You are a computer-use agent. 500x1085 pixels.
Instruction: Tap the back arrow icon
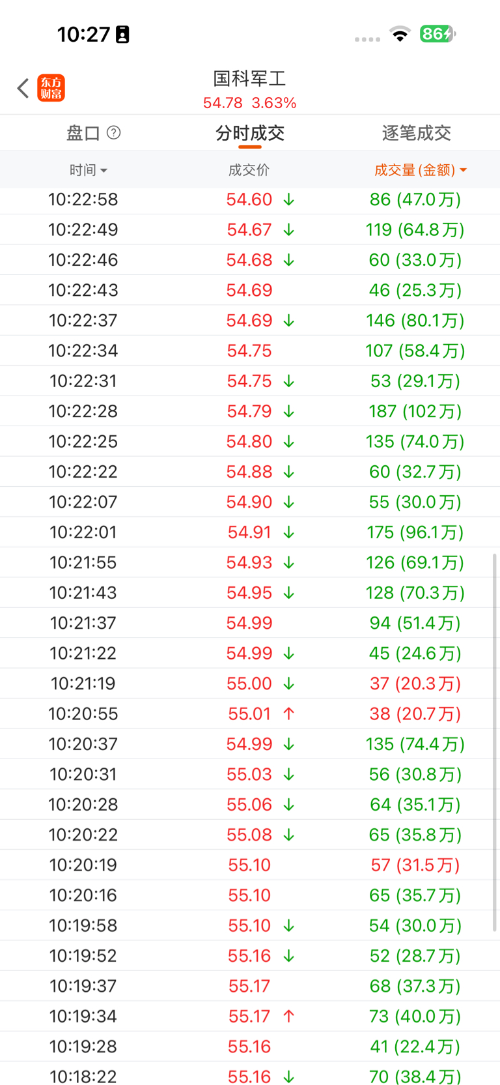point(23,88)
